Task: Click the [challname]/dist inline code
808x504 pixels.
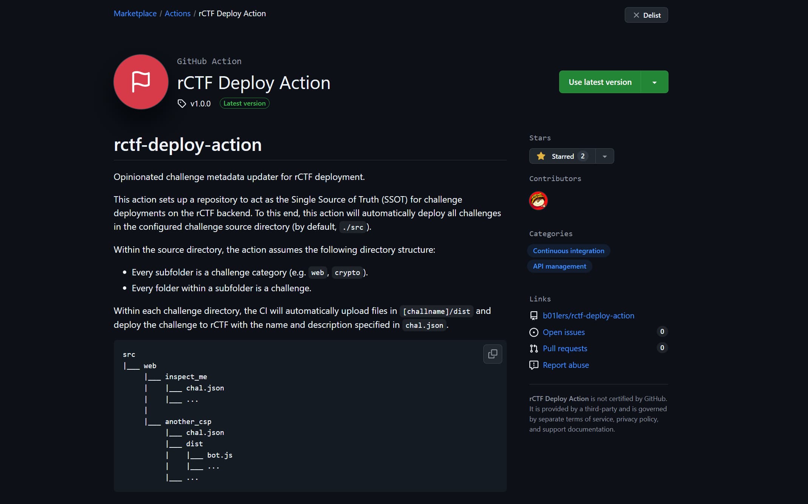Action: coord(437,311)
